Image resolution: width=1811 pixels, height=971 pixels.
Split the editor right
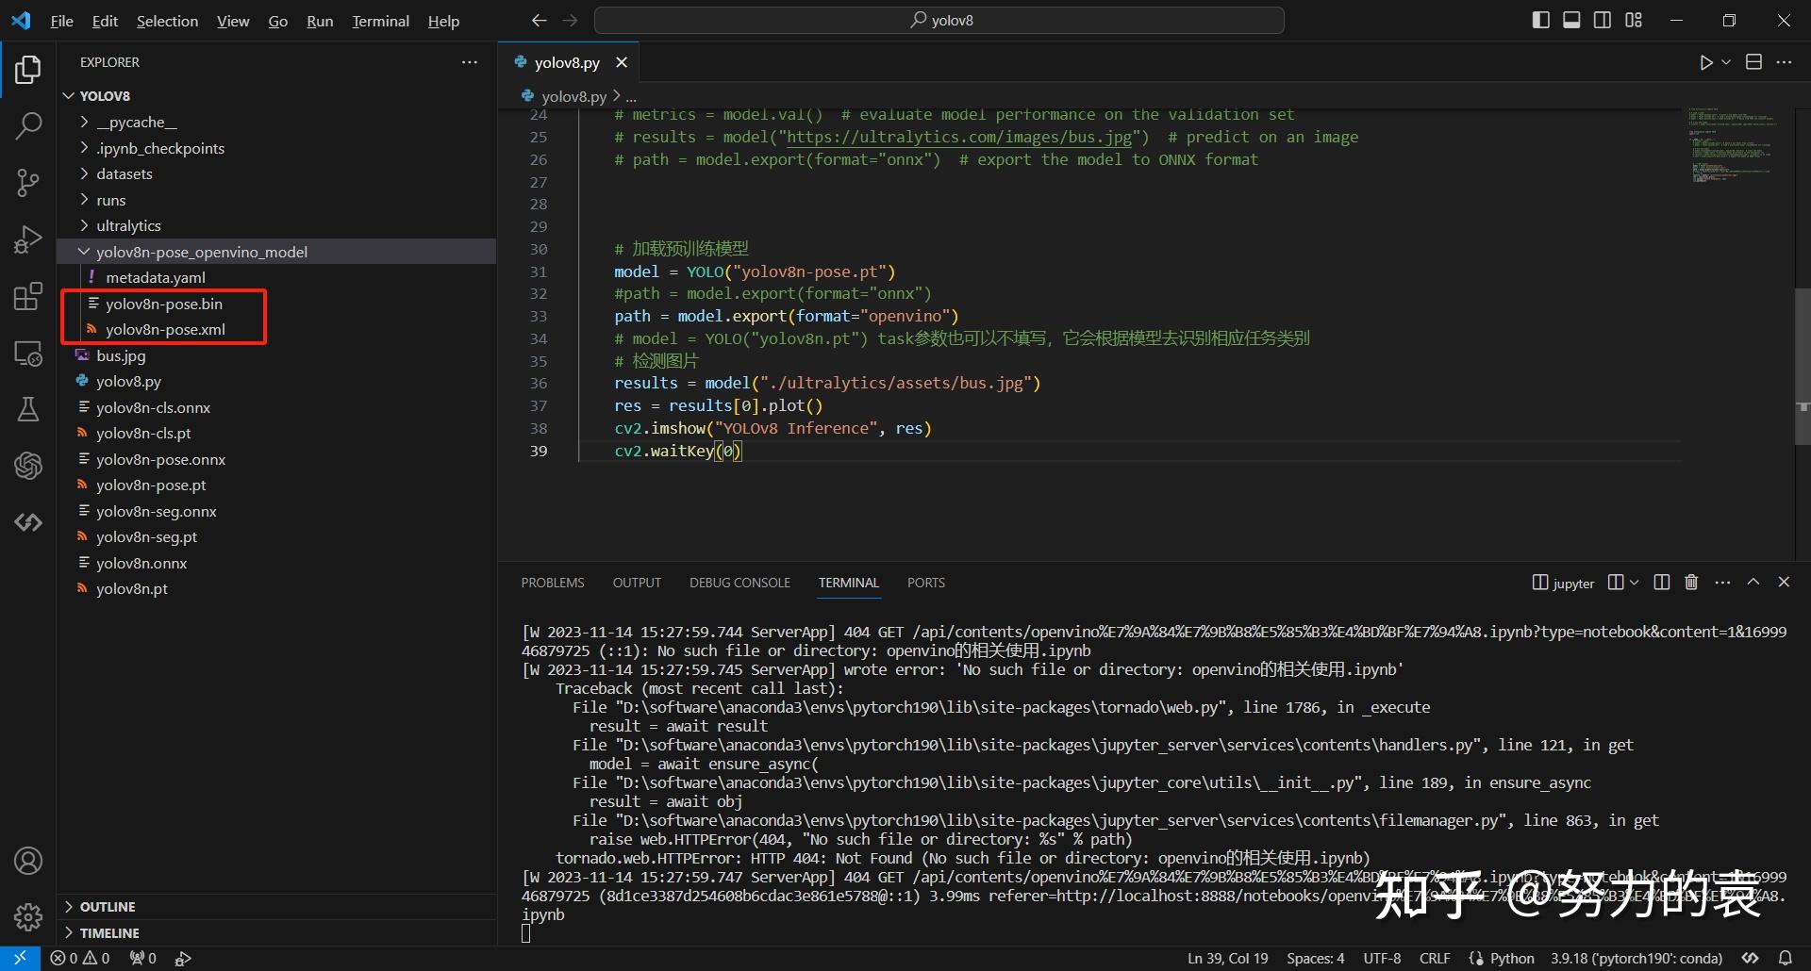point(1753,62)
